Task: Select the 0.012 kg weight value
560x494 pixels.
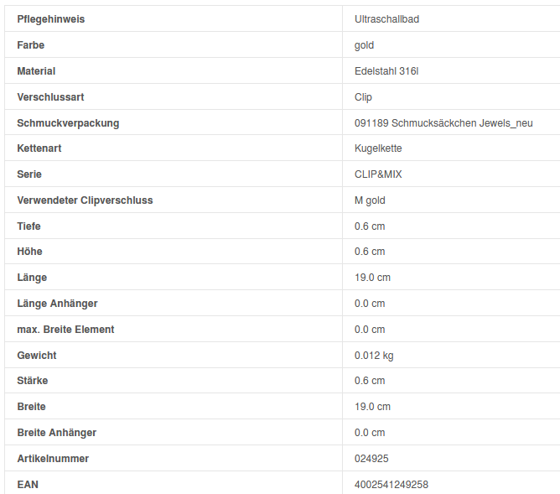Action: tap(374, 356)
